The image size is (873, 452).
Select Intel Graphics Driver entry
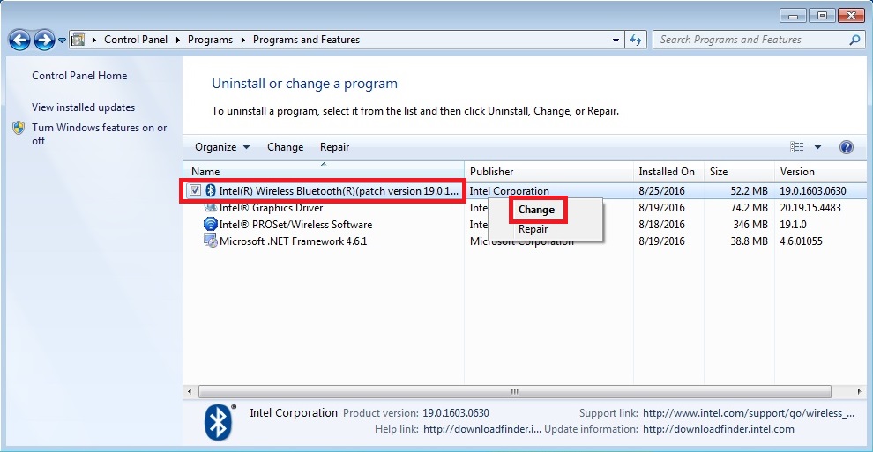coord(271,208)
